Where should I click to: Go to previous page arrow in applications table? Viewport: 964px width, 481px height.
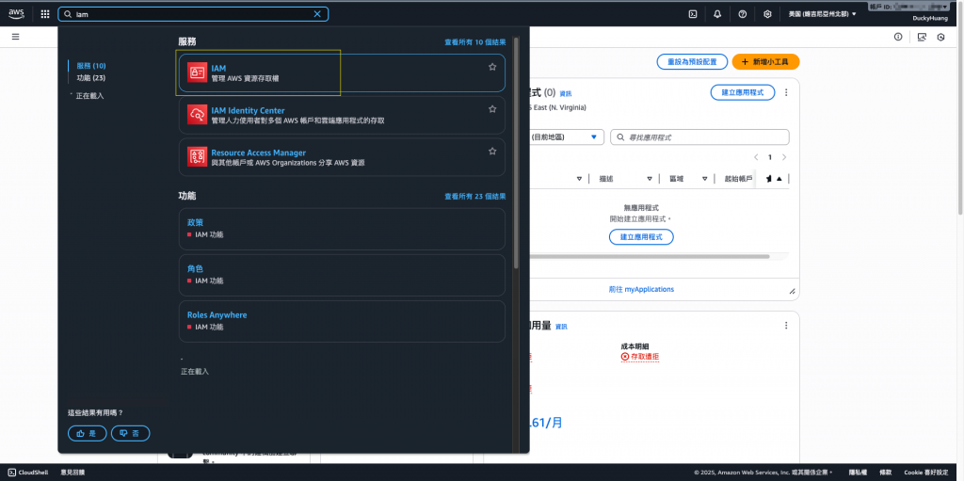(756, 157)
